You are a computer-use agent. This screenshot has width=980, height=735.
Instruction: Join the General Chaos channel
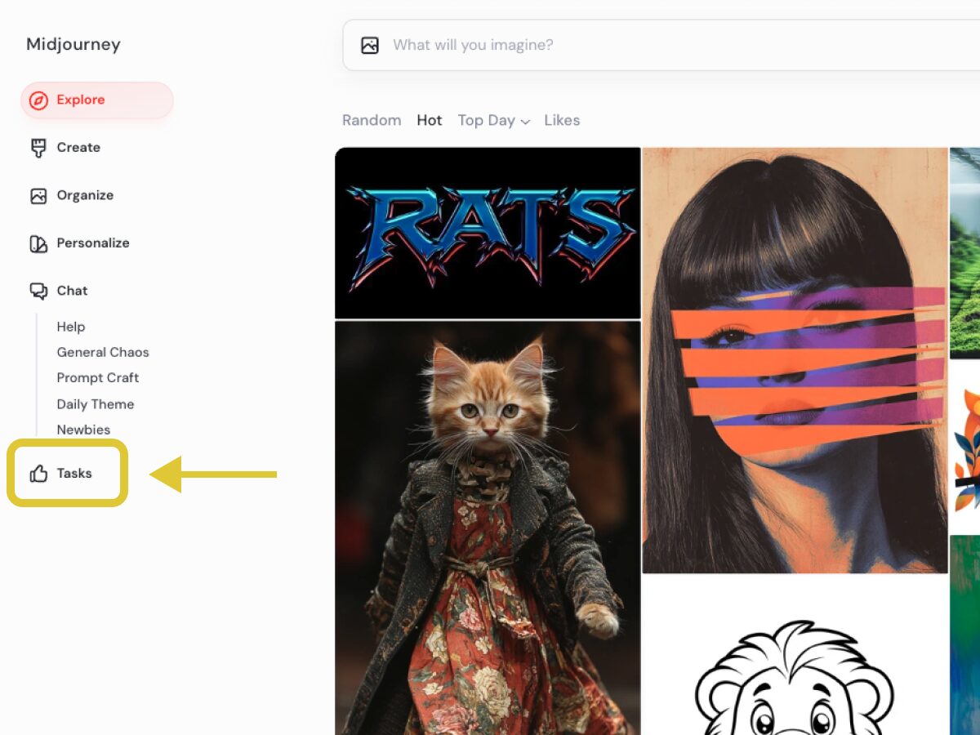tap(103, 352)
